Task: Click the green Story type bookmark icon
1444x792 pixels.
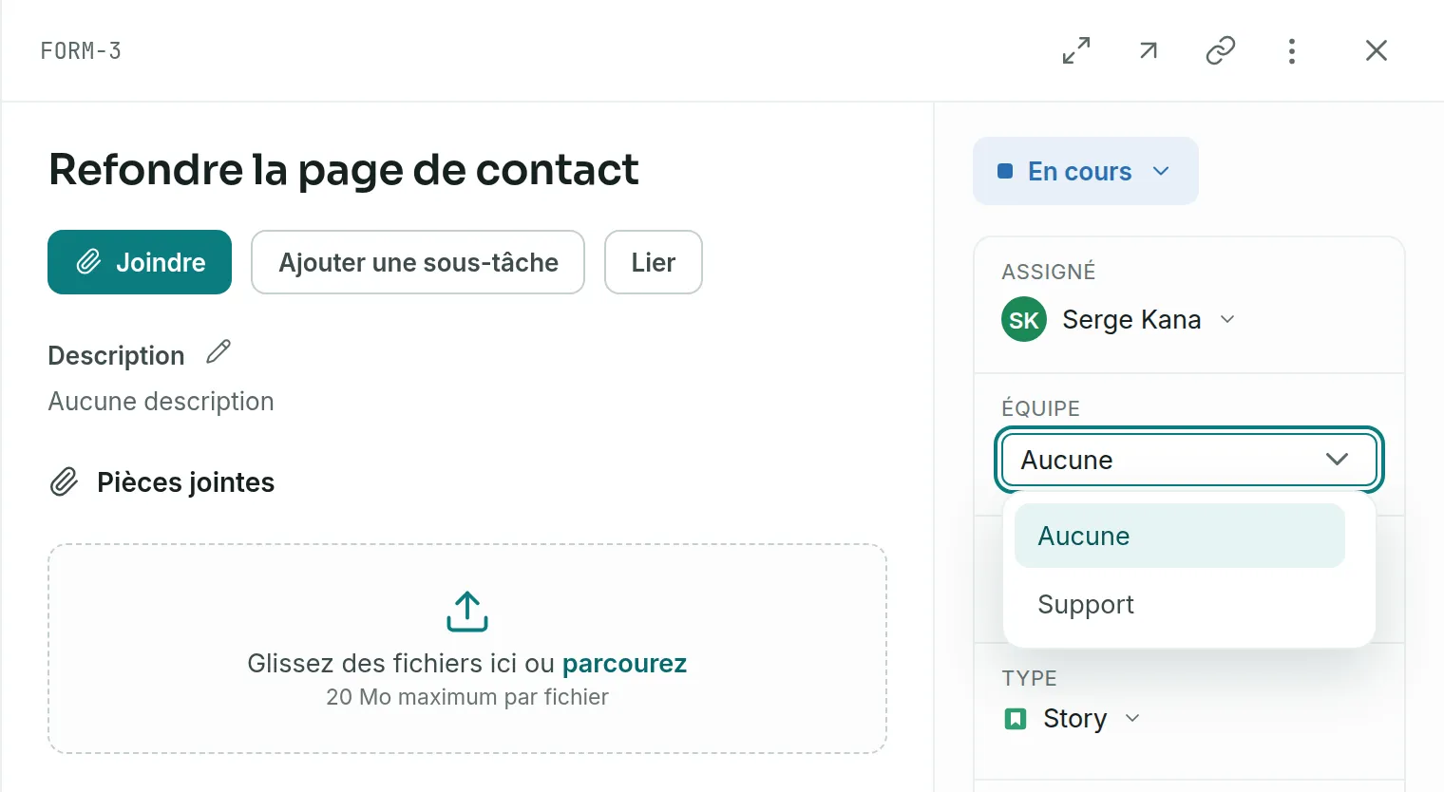Action: pyautogui.click(x=1016, y=719)
